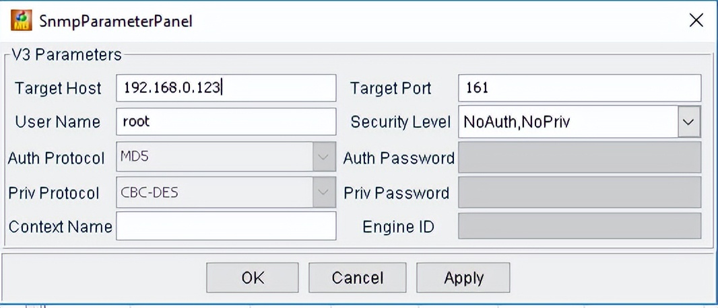The width and height of the screenshot is (718, 308).
Task: Click the V3 Parameters group label
Action: (x=66, y=54)
